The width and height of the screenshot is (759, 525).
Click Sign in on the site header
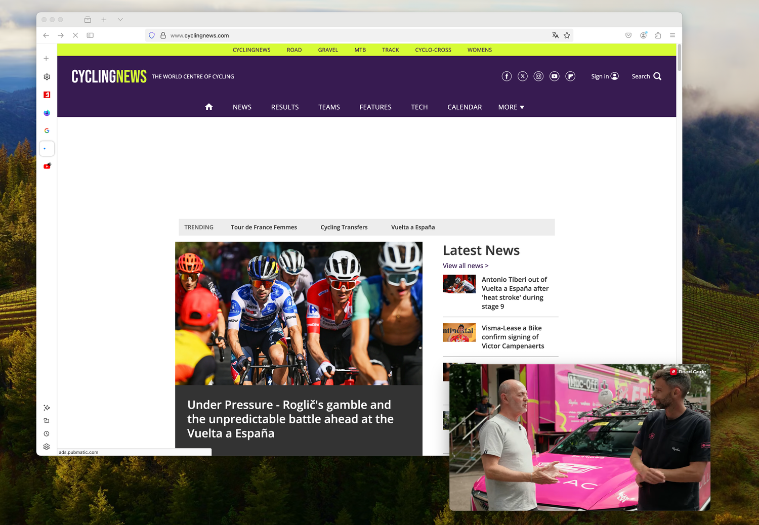click(x=605, y=76)
